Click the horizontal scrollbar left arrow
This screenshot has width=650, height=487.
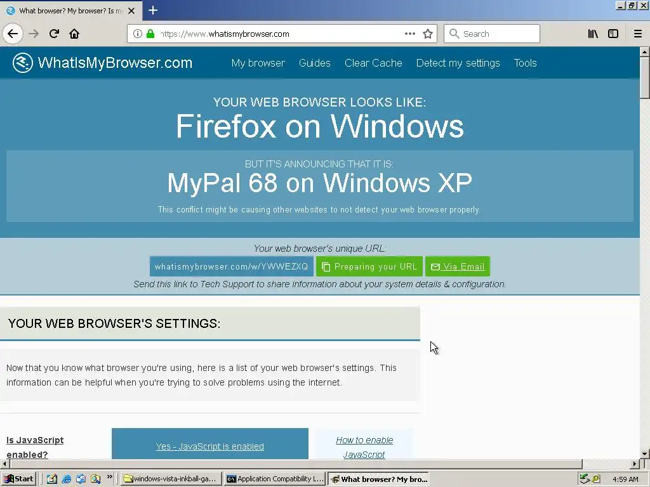pyautogui.click(x=4, y=464)
